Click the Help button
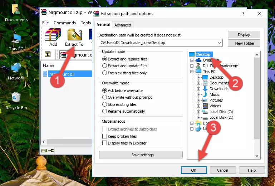 (252, 170)
